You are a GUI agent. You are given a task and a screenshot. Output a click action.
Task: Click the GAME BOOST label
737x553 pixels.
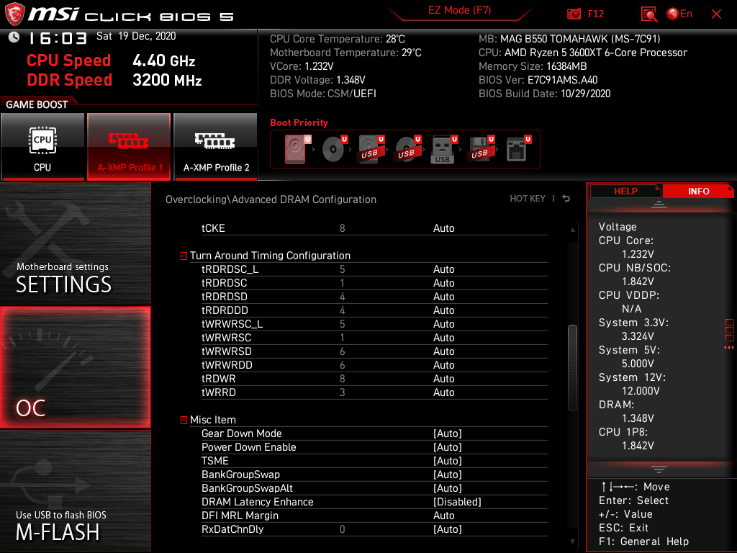click(x=37, y=104)
